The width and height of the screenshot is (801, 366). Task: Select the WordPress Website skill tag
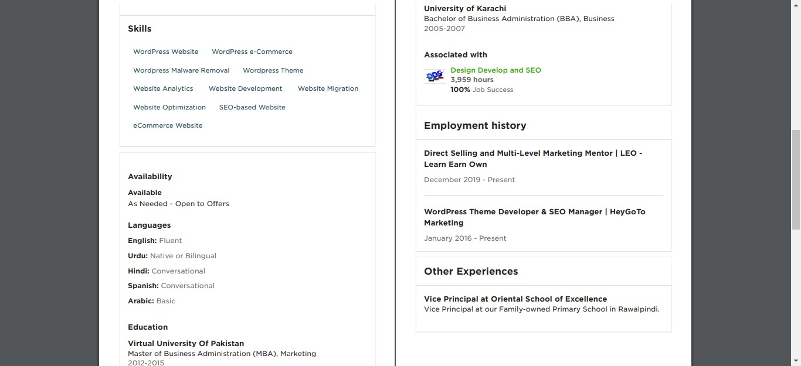point(166,52)
